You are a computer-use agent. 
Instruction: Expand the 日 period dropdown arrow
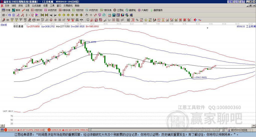(6, 15)
